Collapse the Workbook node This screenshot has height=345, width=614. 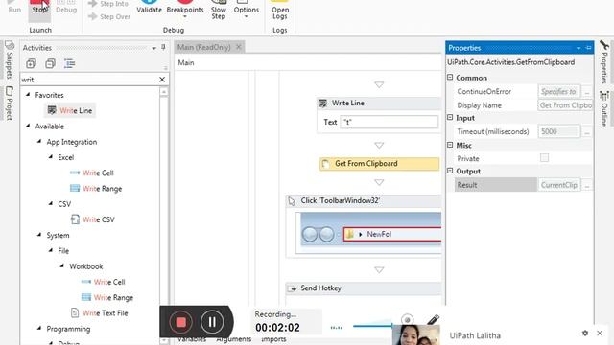point(61,266)
